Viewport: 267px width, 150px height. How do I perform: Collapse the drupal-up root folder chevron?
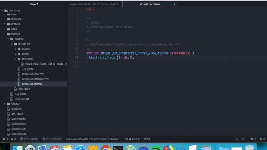(x=2, y=10)
